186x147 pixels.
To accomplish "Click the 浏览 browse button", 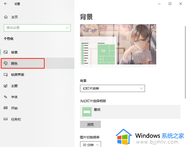I will [90, 124].
